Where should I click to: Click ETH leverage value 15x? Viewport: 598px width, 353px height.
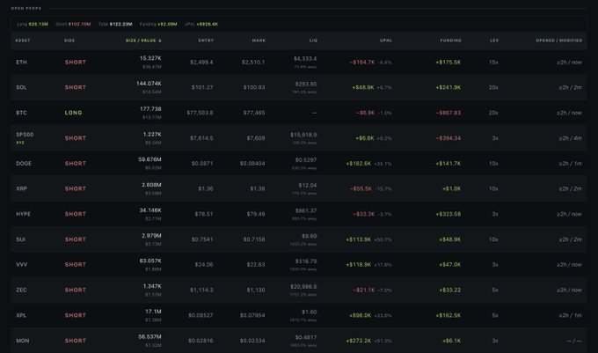click(493, 63)
